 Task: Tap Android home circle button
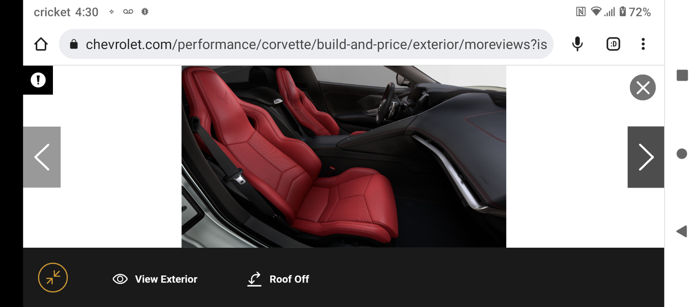pos(682,153)
